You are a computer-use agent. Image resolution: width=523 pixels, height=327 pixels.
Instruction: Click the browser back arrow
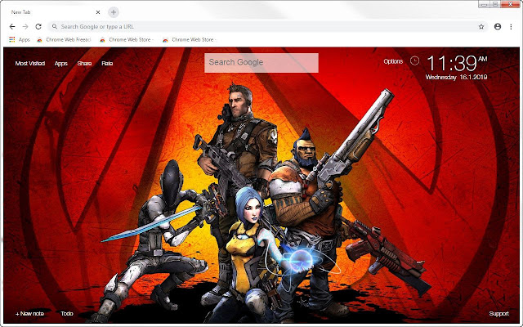coord(12,26)
